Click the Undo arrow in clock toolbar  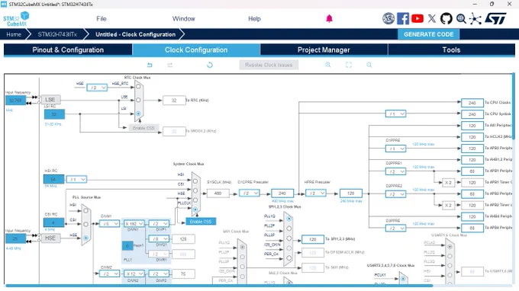(x=150, y=65)
